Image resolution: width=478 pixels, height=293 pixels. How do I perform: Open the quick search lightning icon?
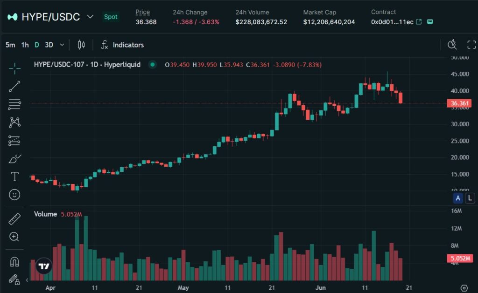pos(452,45)
